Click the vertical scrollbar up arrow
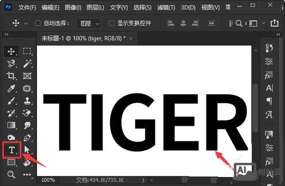Viewport: 285px width, 186px height. 255,50
